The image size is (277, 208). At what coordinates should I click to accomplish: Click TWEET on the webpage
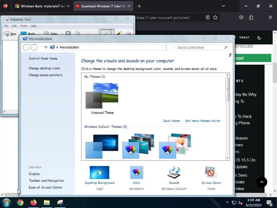coord(244,37)
